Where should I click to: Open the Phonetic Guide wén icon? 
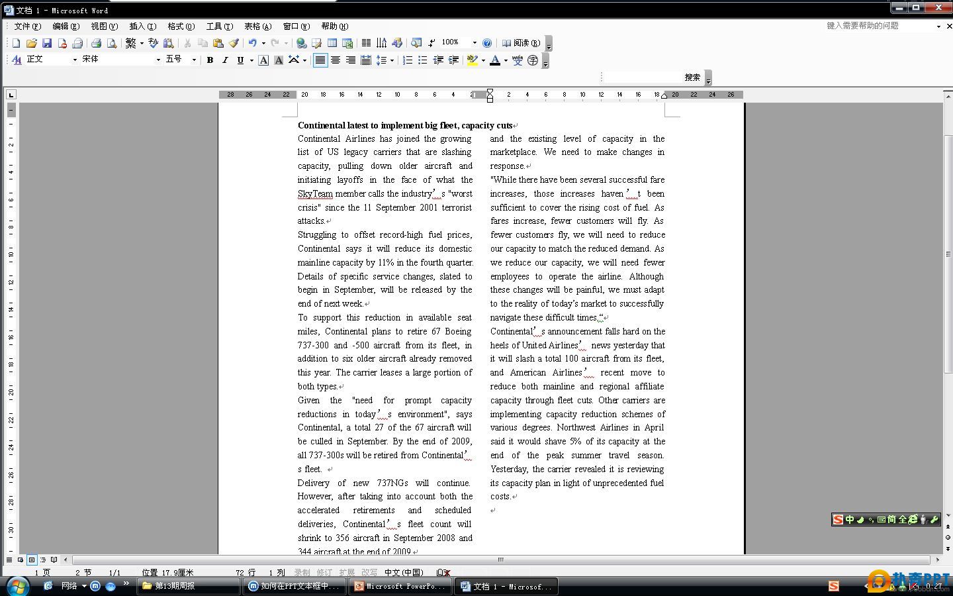[x=518, y=60]
